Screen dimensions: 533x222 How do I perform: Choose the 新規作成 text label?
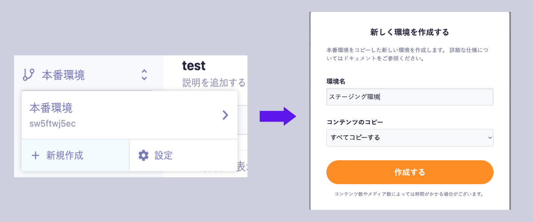tap(64, 155)
